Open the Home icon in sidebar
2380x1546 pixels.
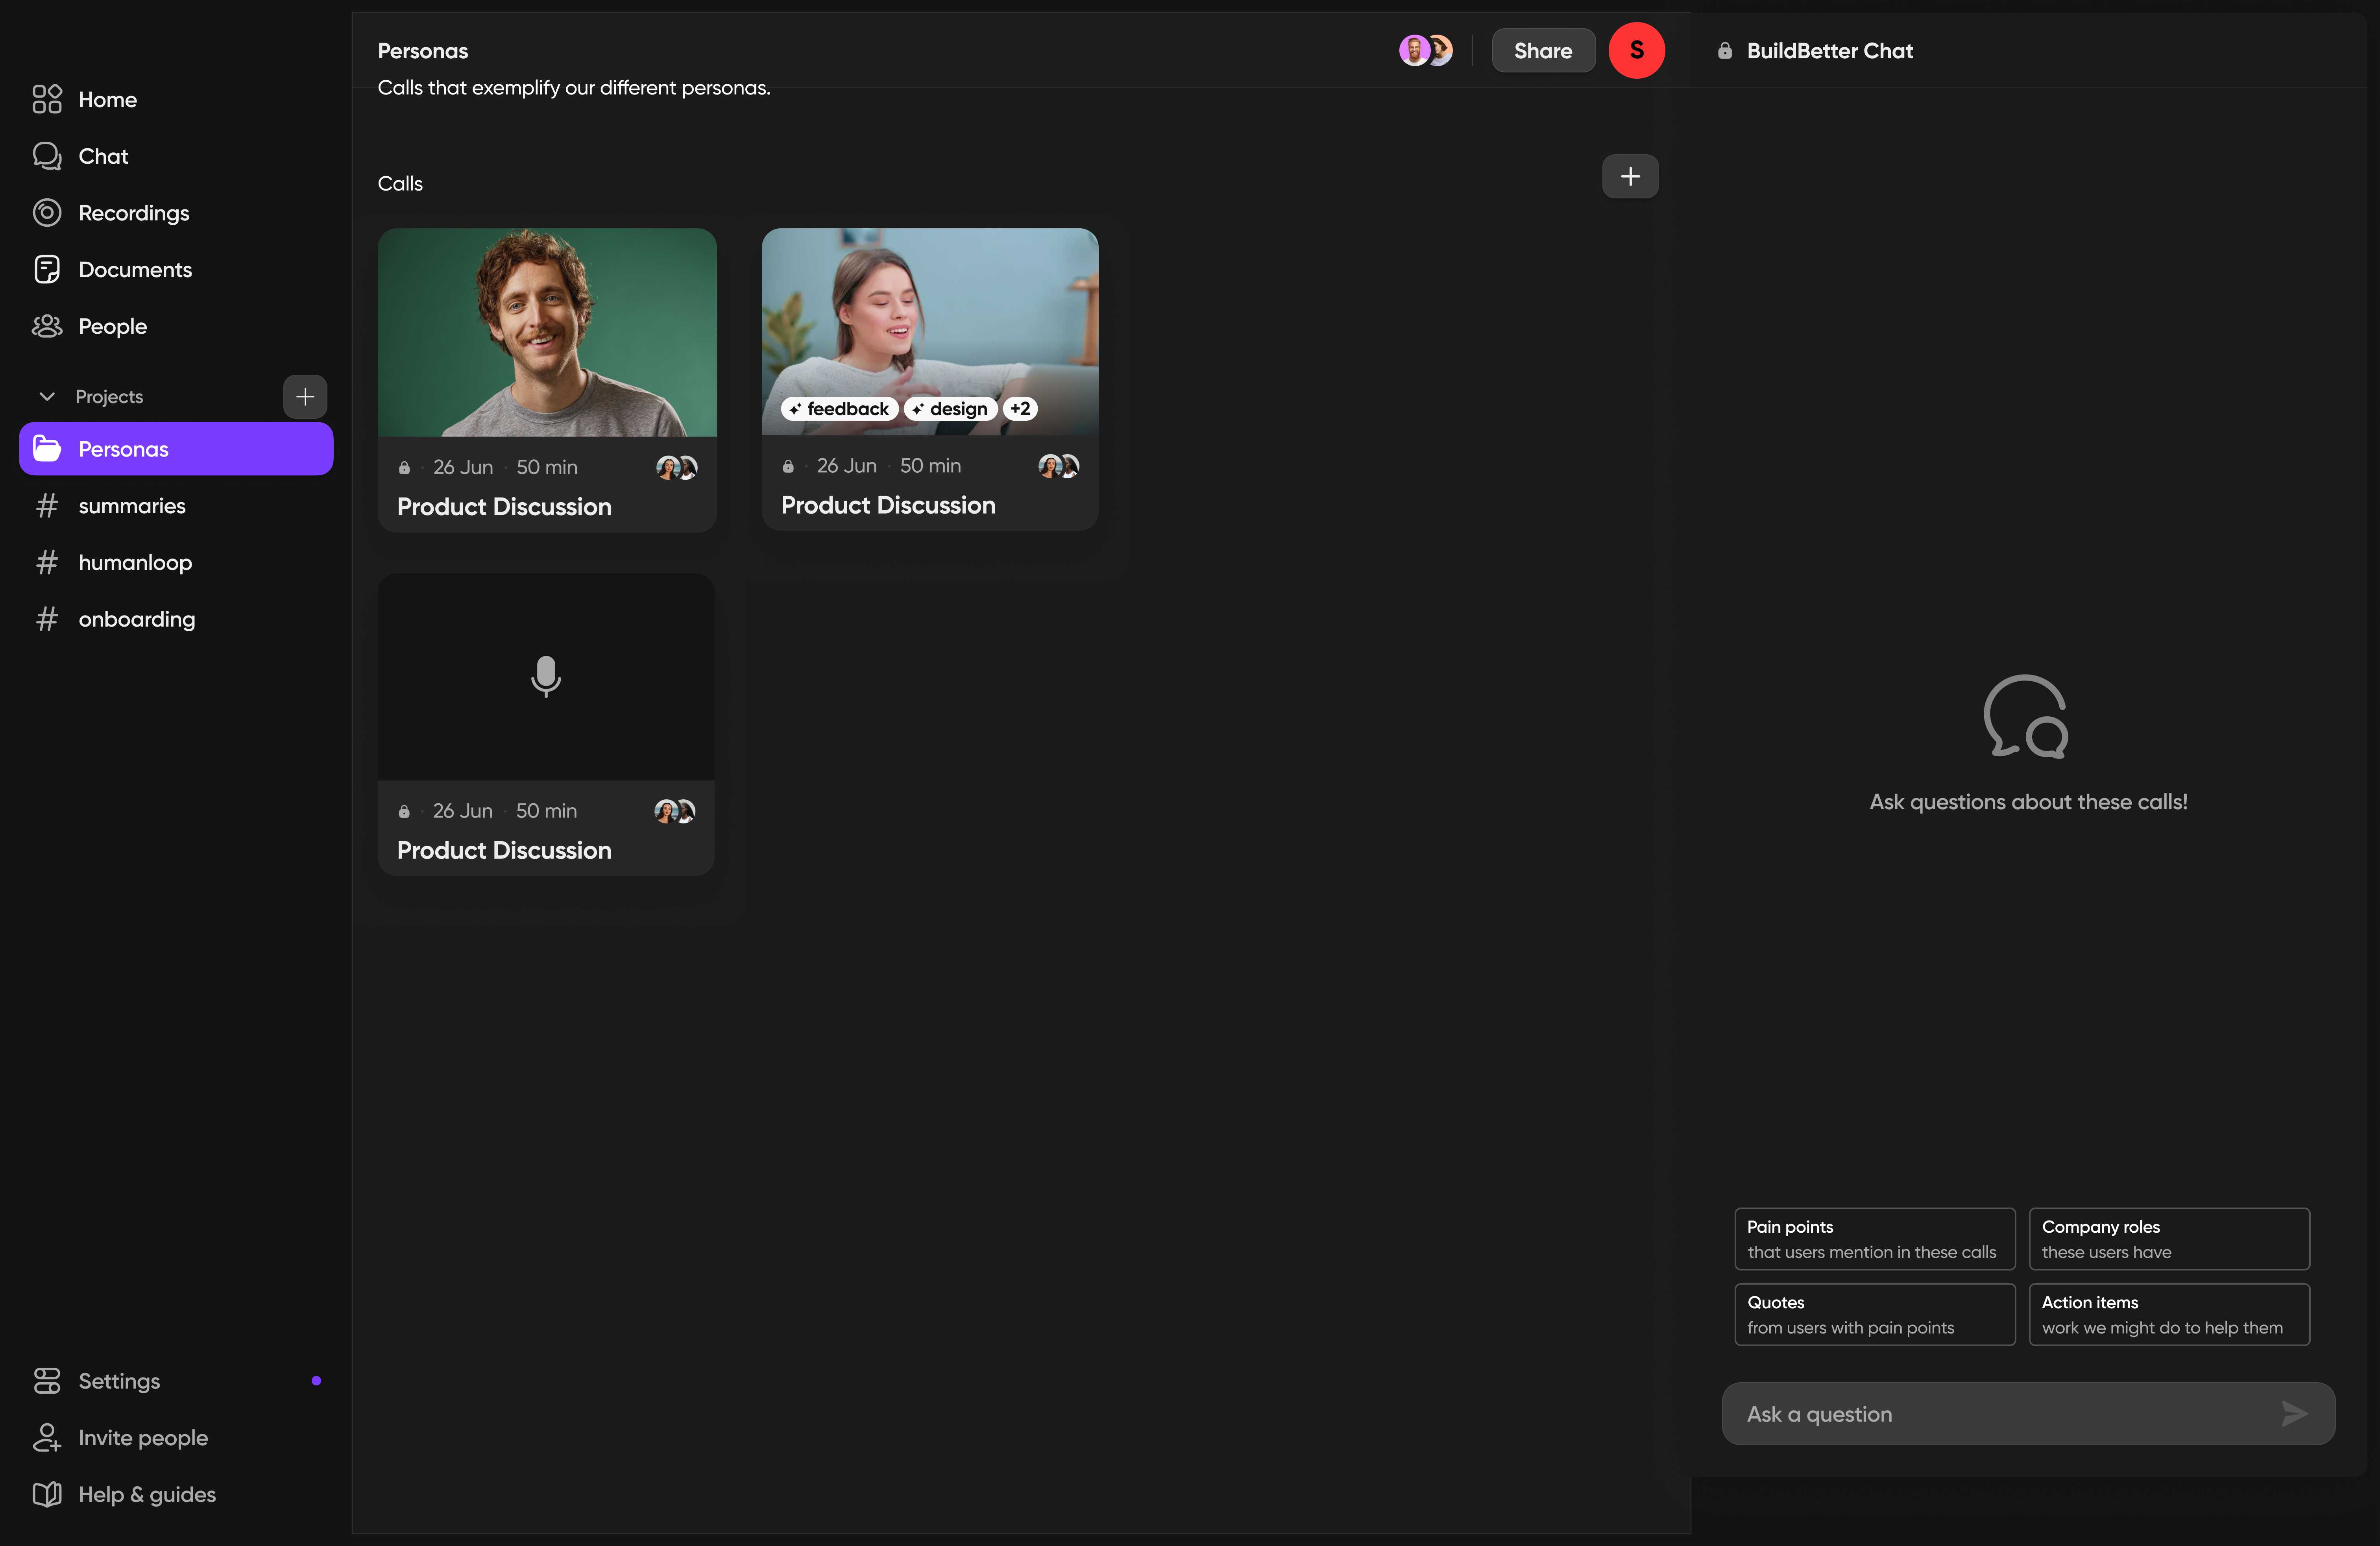[47, 99]
